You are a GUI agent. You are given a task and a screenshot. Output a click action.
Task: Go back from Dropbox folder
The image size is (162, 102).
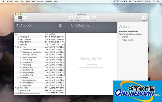[x=17, y=25]
